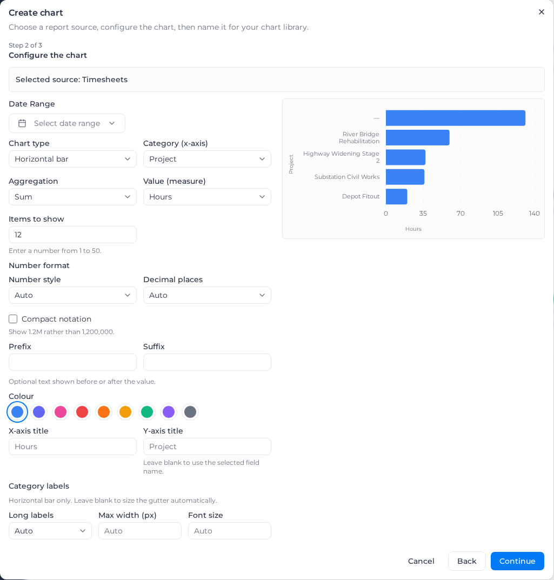
Task: Click the Prefix text field
Action: pyautogui.click(x=72, y=362)
